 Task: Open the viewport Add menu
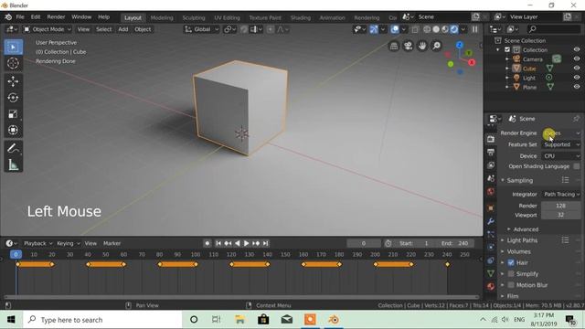pyautogui.click(x=123, y=29)
